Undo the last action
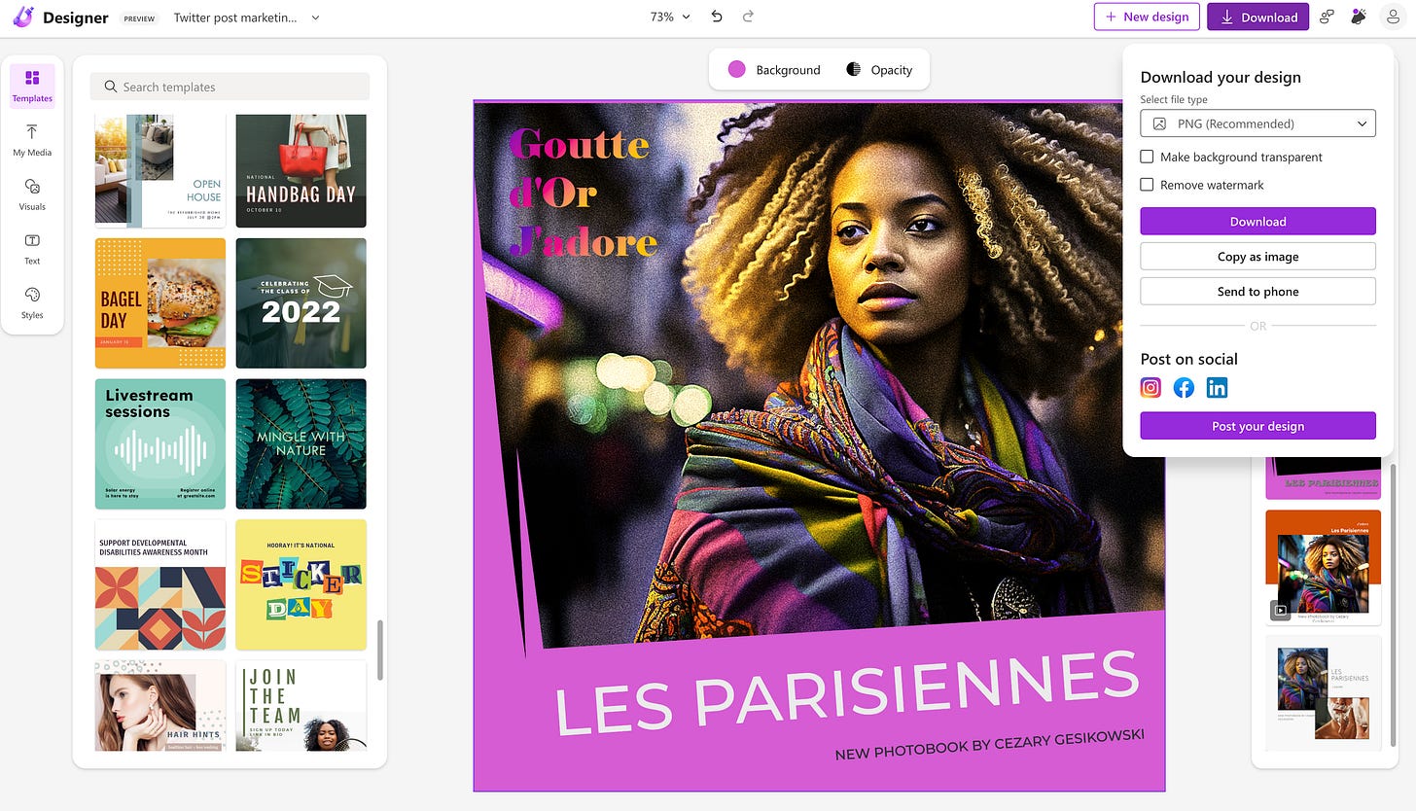Screen dimensions: 1416x811 click(717, 17)
